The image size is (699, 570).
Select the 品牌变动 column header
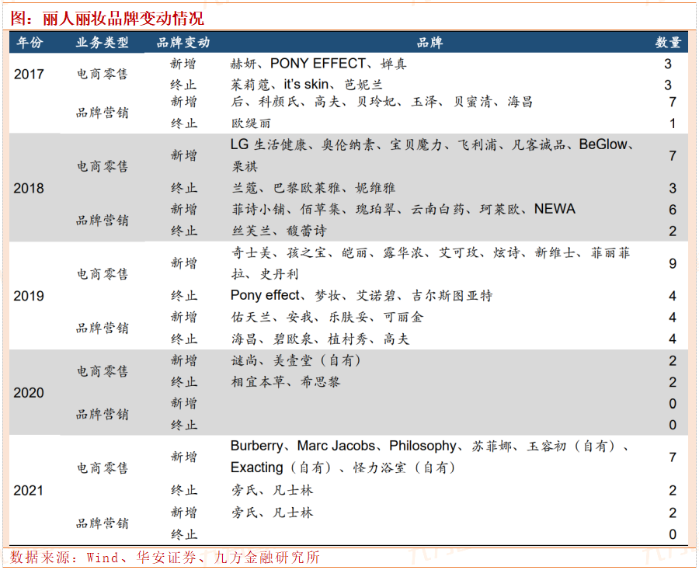(x=183, y=43)
